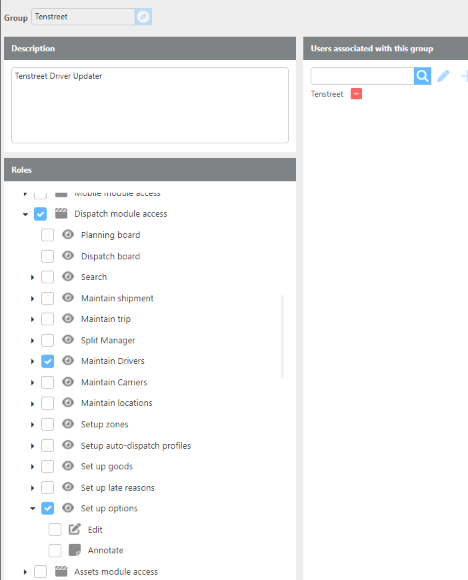Viewport: 468px width, 580px height.
Task: Click the eye icon next to Maintain Carriers
Action: click(67, 382)
